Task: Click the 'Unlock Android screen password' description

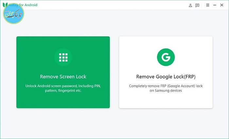Action: (x=63, y=86)
